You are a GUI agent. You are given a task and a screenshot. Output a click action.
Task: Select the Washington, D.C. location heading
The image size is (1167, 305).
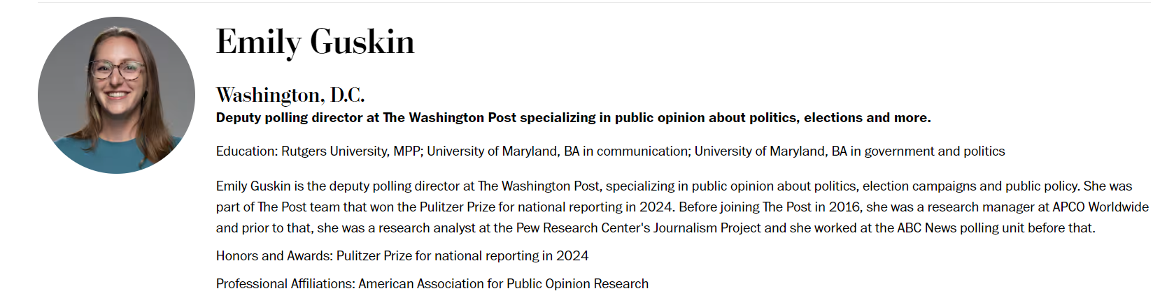click(x=290, y=94)
